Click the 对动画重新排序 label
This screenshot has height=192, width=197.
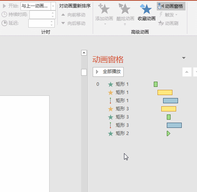(x=75, y=6)
